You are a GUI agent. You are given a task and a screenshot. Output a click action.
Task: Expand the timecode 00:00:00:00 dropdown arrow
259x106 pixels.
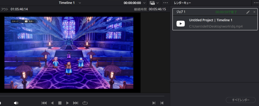coord(144,3)
